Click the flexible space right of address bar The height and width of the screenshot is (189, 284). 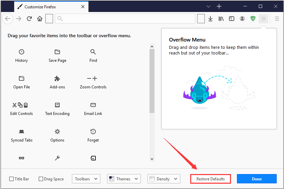point(201,19)
